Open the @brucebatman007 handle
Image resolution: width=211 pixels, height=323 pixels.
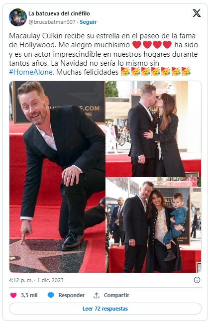coord(52,22)
